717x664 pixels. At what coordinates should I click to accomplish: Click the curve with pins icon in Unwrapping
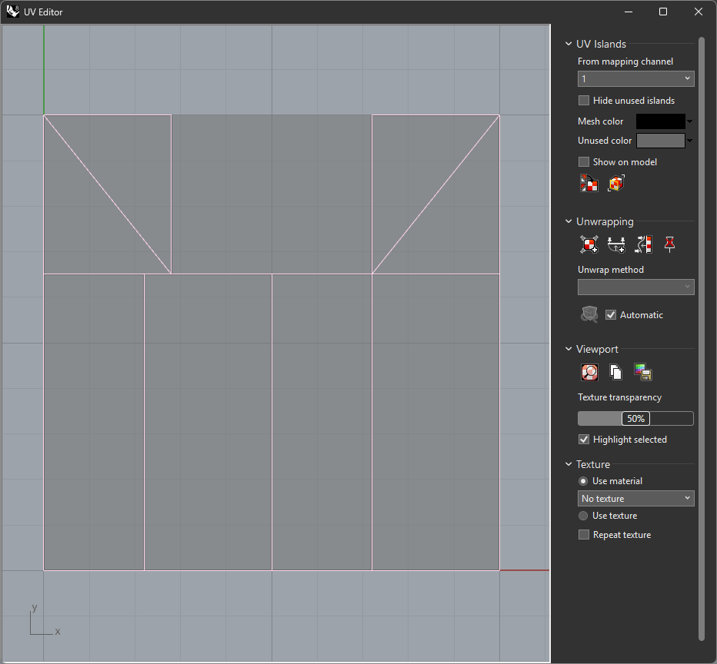(616, 244)
